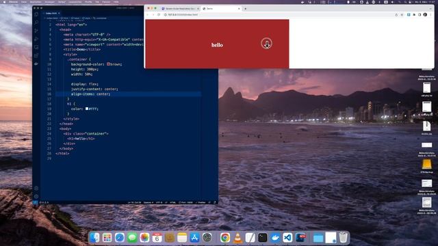This screenshot has height=246, width=438.
Task: Open Finder from the dock
Action: [95, 238]
